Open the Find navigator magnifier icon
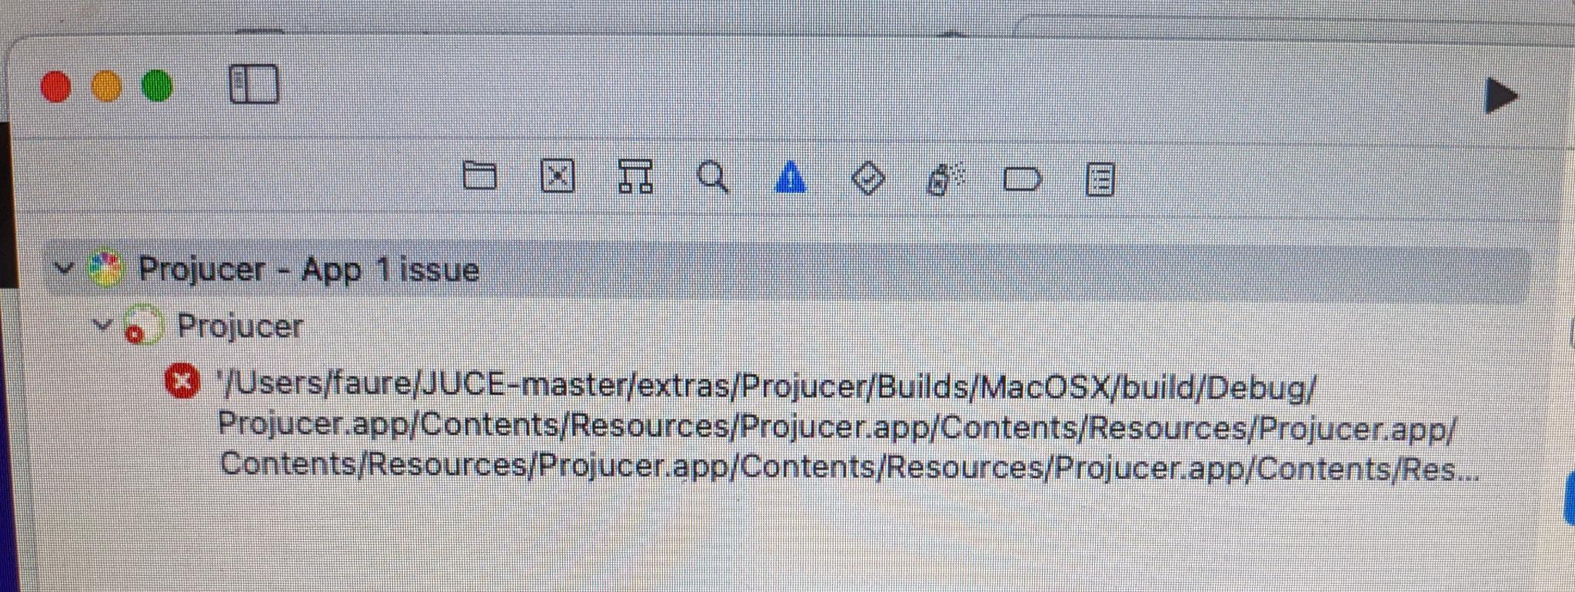 click(x=713, y=177)
